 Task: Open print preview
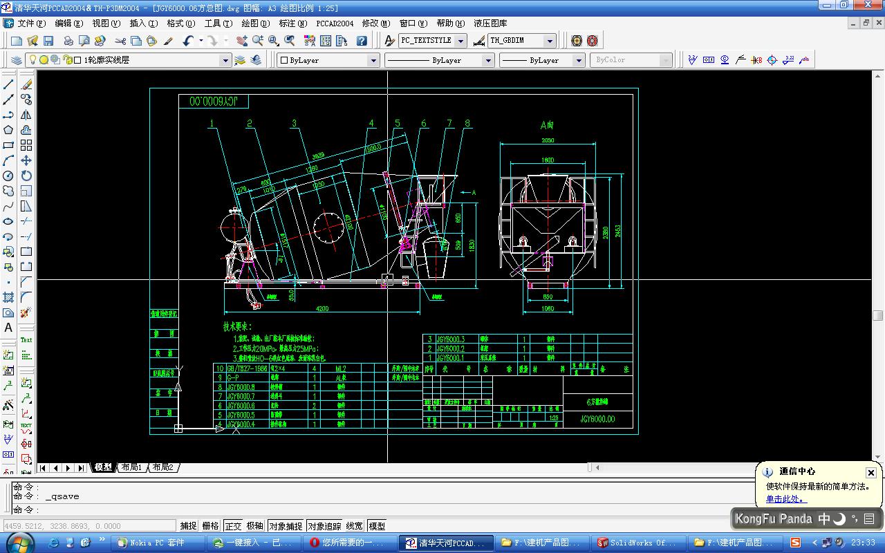[84, 41]
